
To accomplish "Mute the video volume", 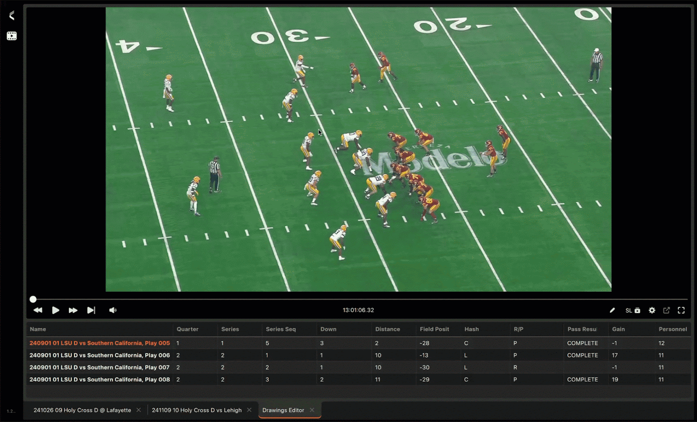I will [x=113, y=310].
